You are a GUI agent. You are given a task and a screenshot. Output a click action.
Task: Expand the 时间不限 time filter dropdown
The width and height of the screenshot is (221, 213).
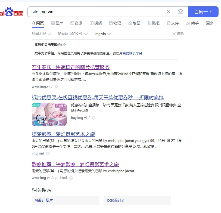click(x=41, y=34)
